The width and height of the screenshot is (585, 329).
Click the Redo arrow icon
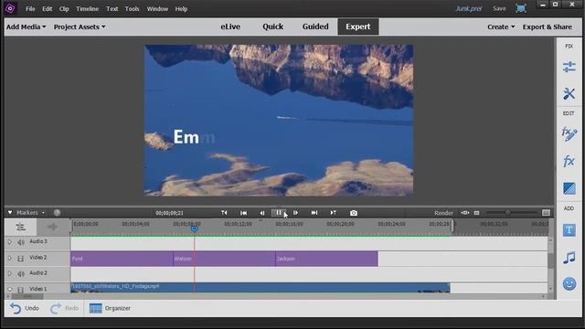coord(56,308)
